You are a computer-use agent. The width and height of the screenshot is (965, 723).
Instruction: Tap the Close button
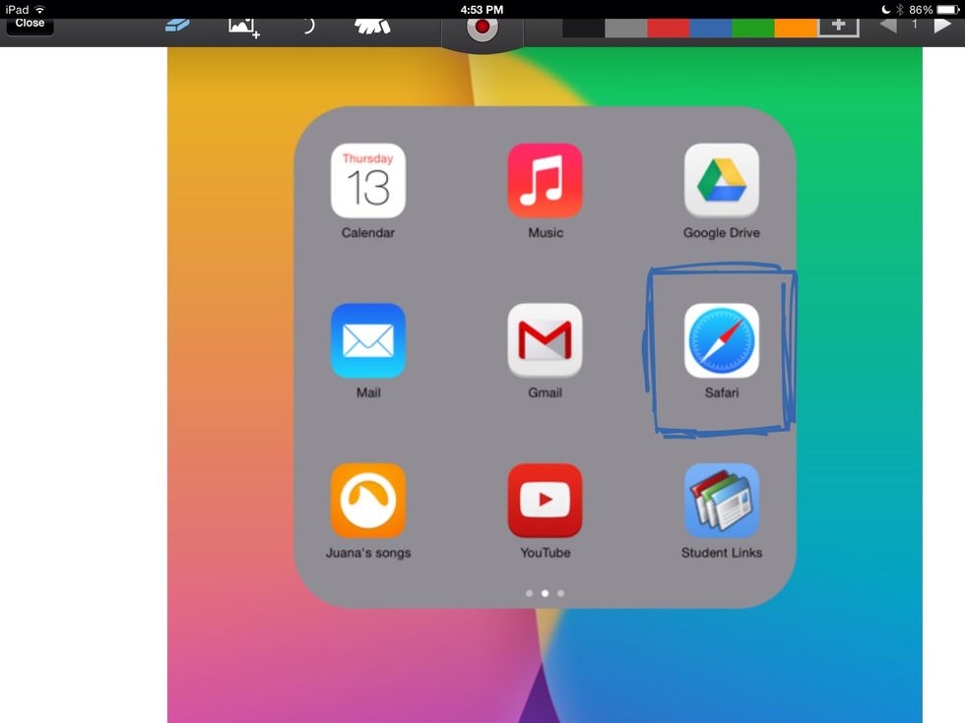[x=30, y=23]
